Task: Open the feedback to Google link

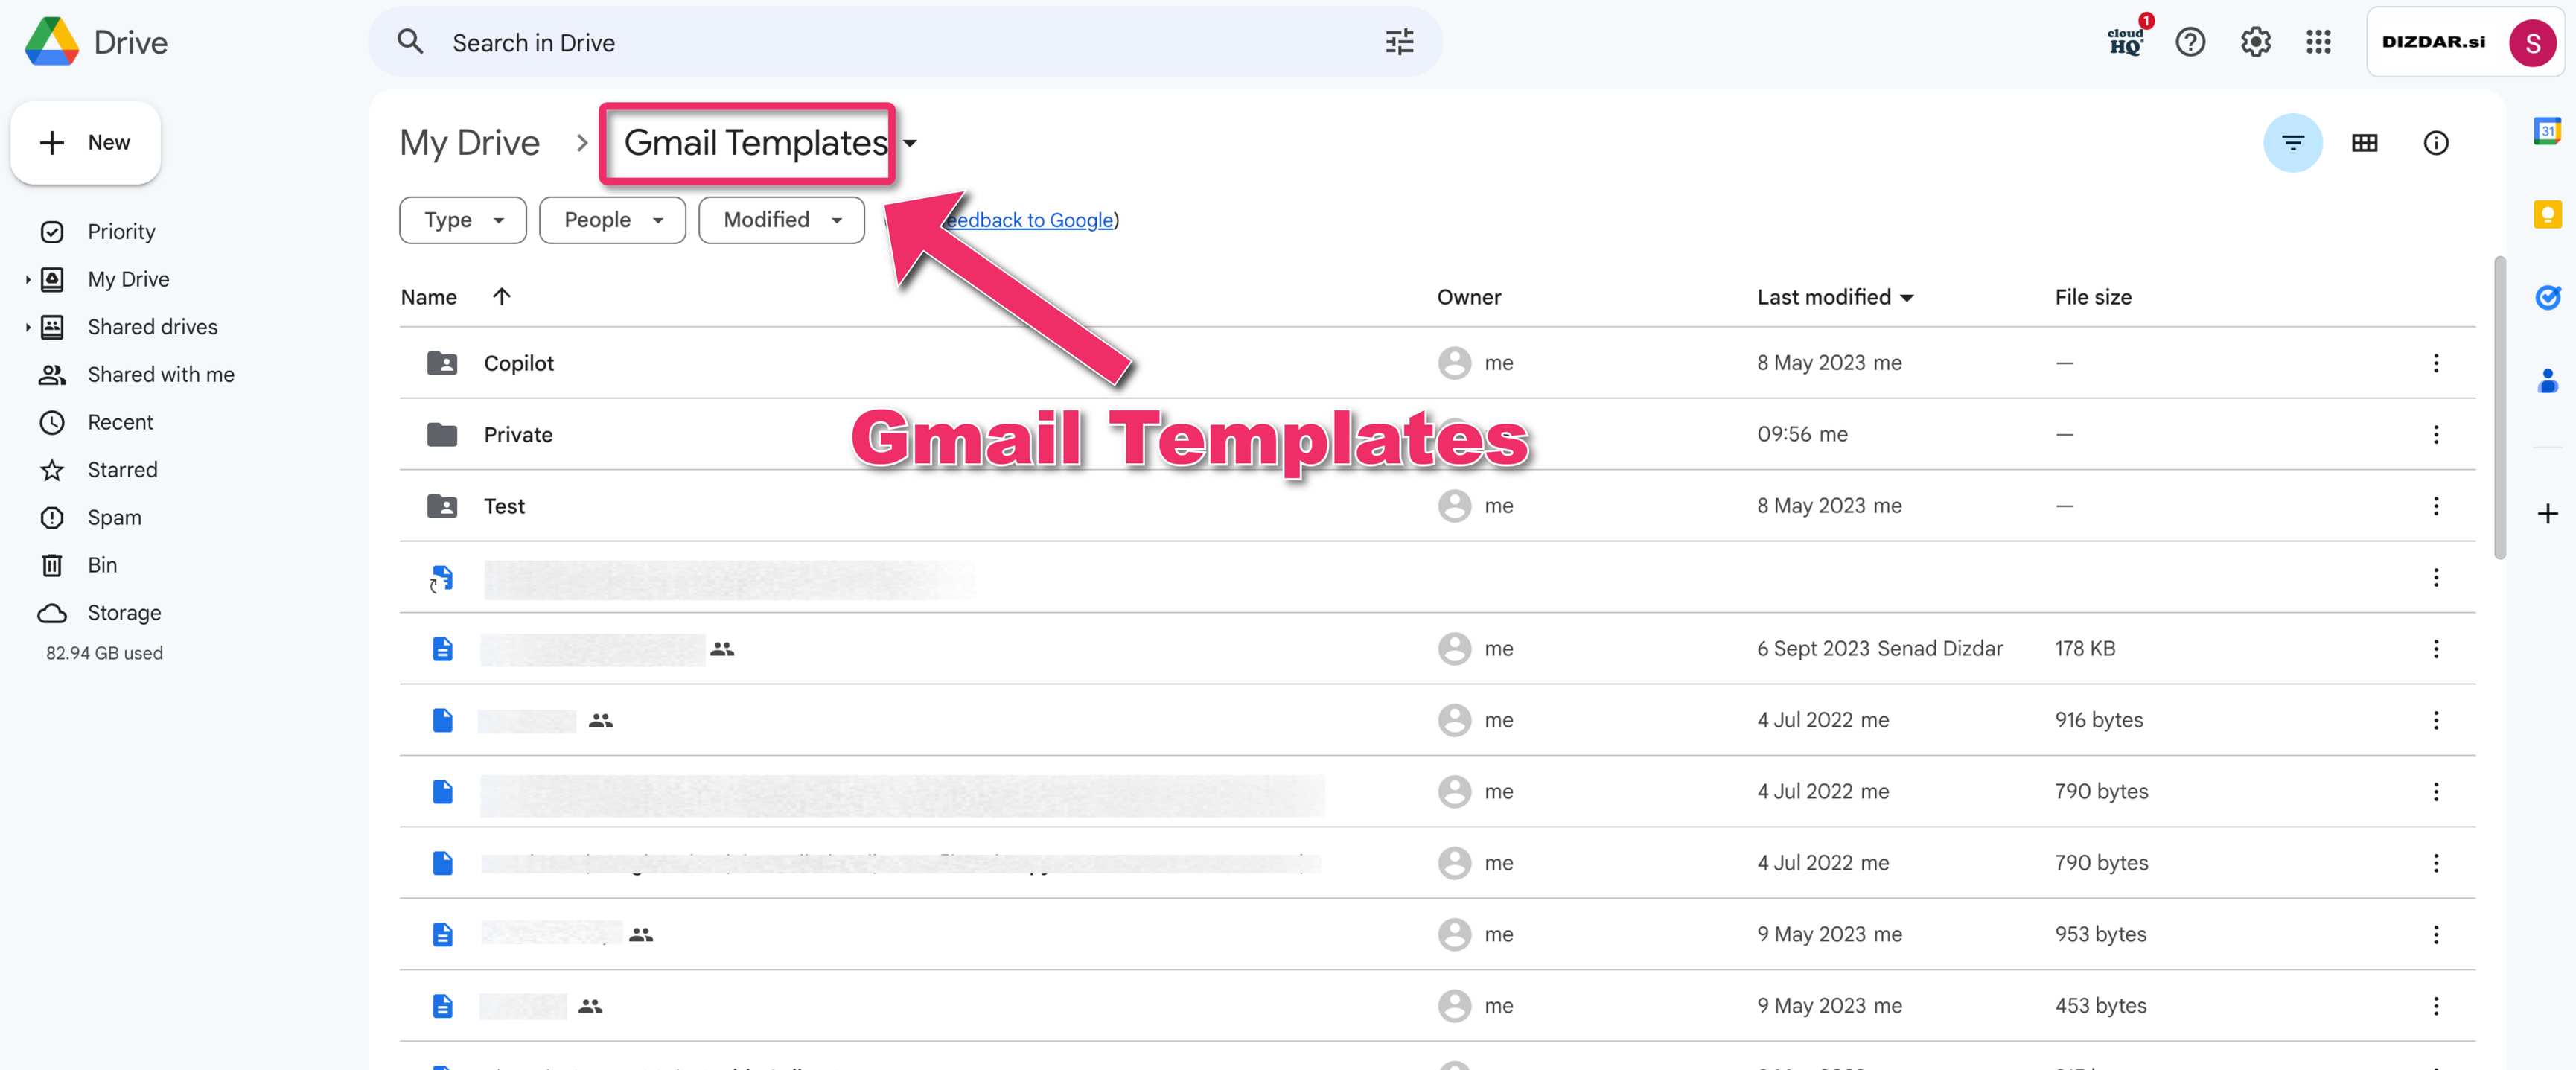Action: (1030, 220)
